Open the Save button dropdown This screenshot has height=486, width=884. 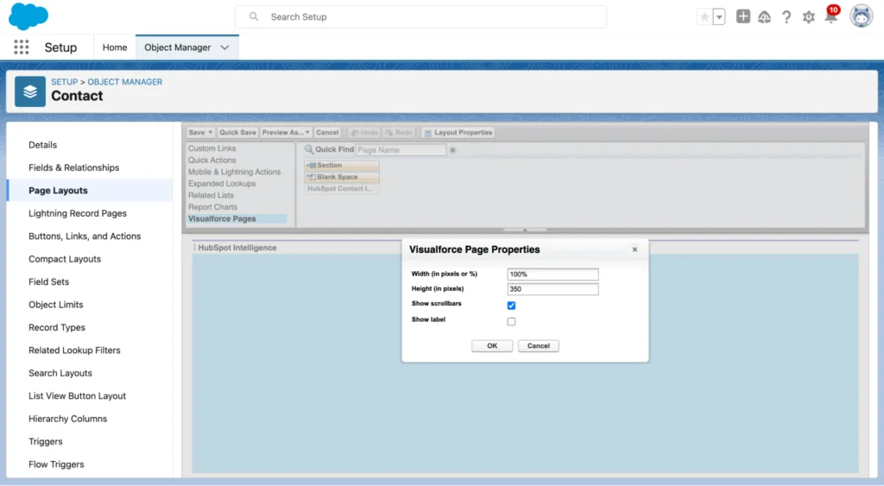point(211,132)
